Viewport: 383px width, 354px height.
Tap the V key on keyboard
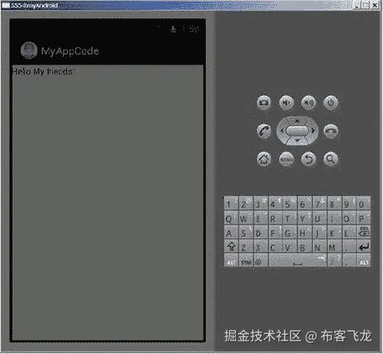click(290, 247)
